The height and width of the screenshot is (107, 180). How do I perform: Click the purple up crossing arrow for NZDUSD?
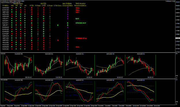(68, 14)
